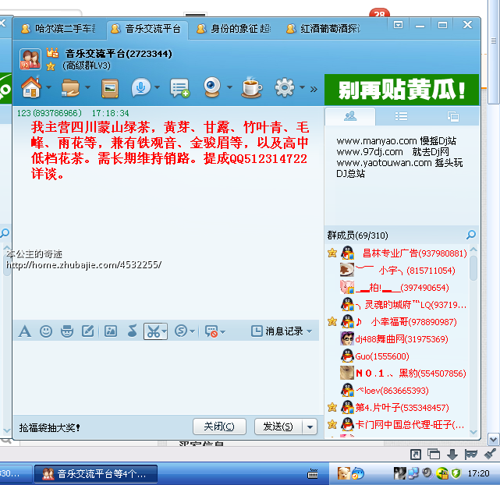Open the group home page house icon
Viewport: 500px width, 485px height.
[30, 87]
